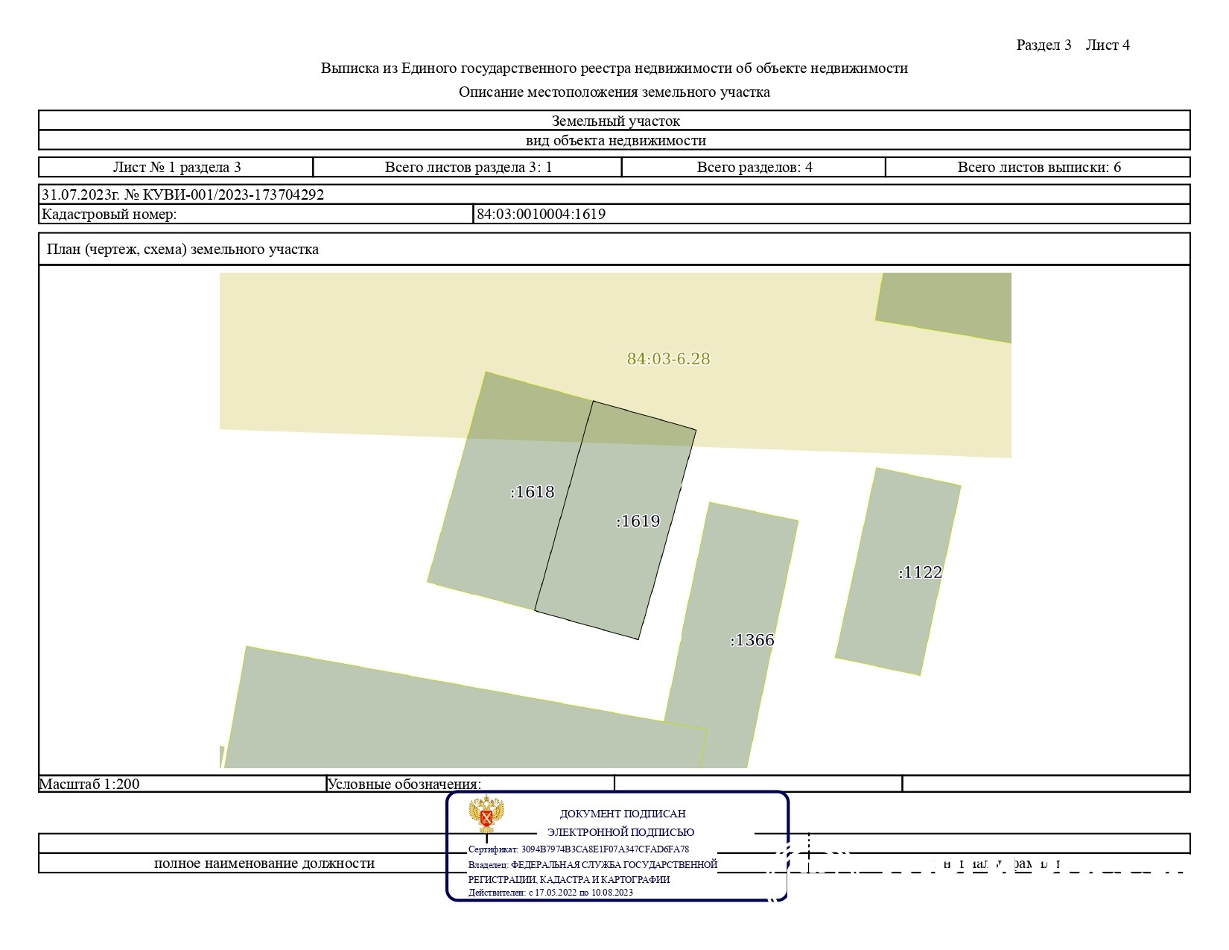
Task: Click the :1366 parcel label
Action: click(752, 640)
